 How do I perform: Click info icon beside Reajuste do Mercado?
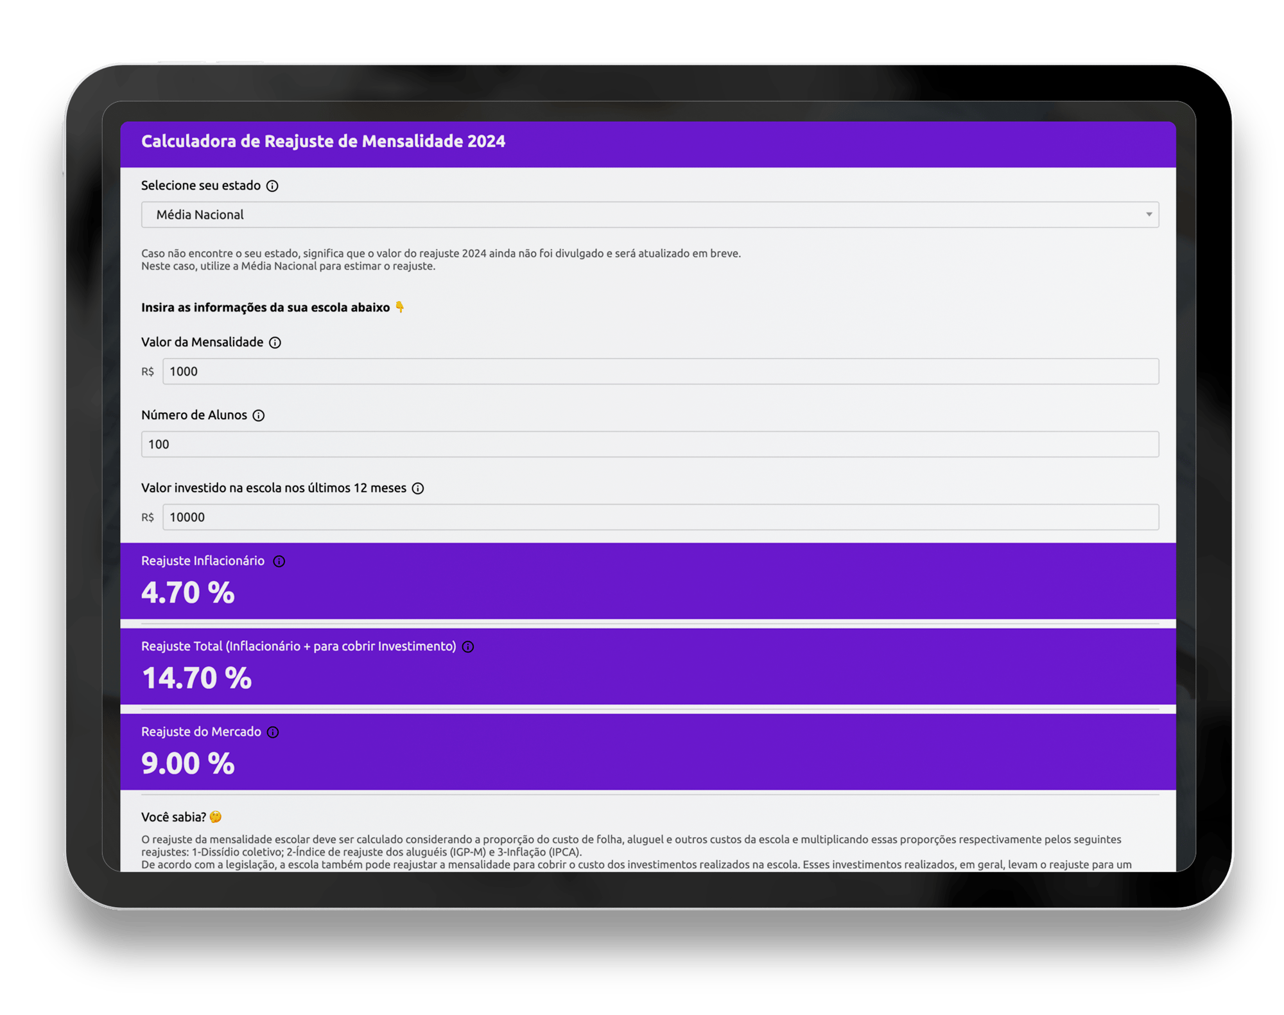click(x=273, y=732)
